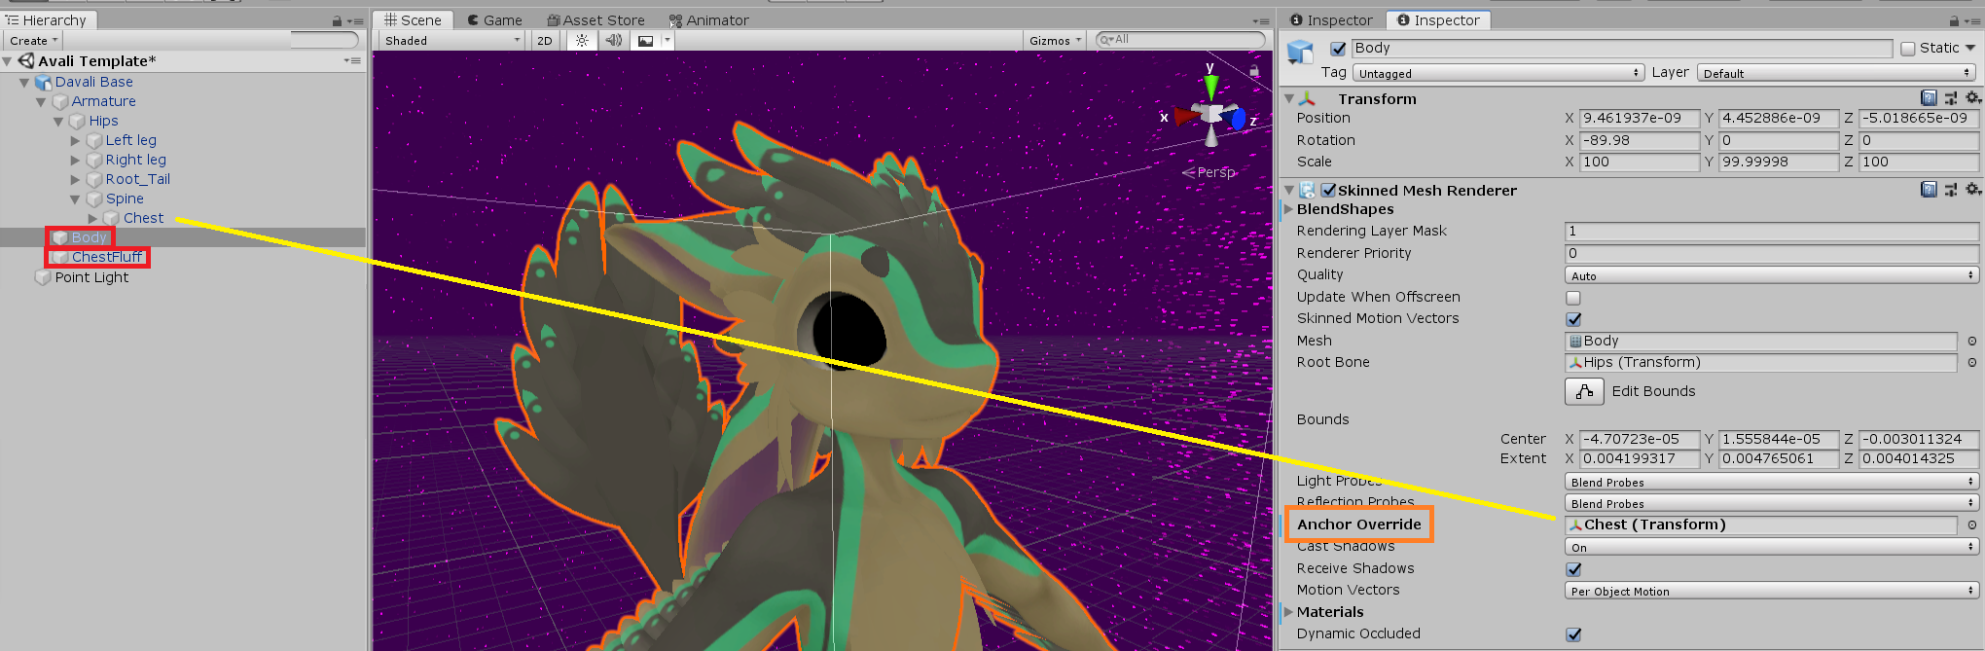Toggle scene audio speaker icon

point(613,40)
